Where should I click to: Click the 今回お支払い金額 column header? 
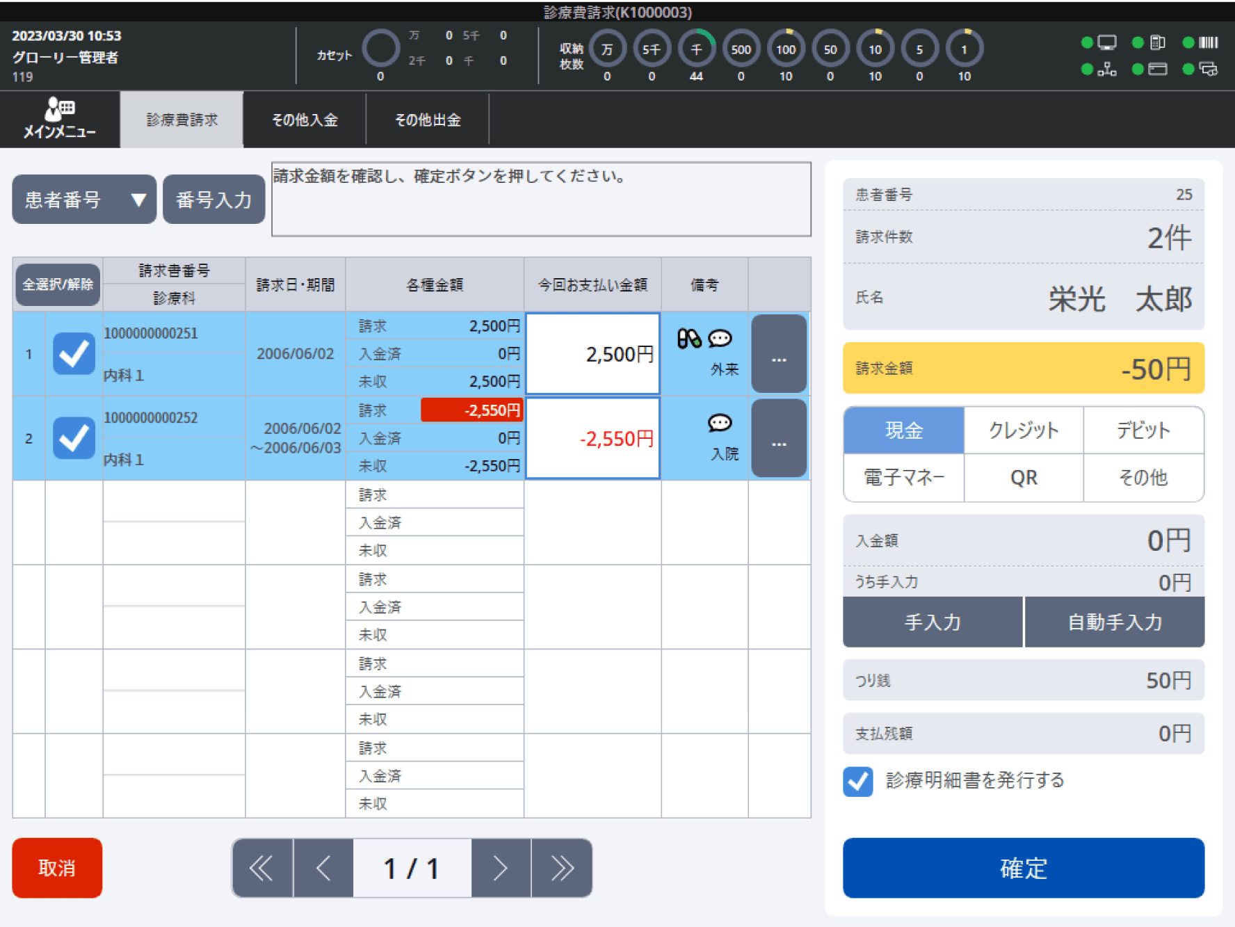592,284
